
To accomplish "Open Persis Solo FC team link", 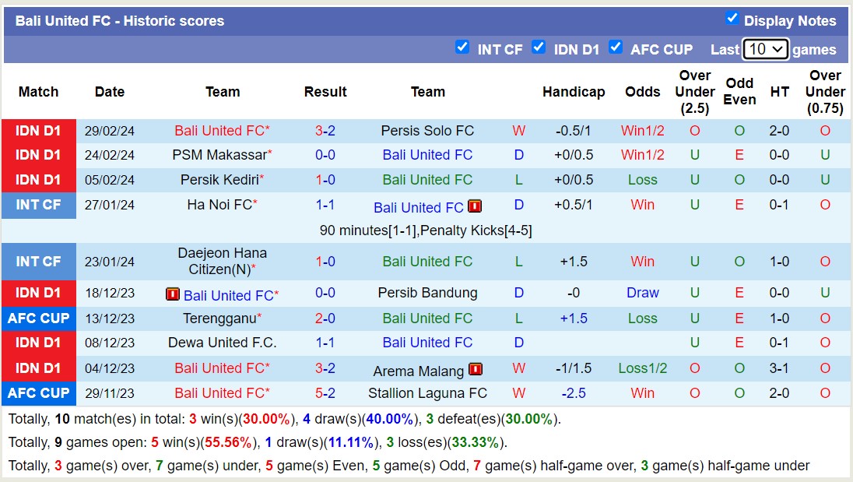I will click(x=427, y=131).
